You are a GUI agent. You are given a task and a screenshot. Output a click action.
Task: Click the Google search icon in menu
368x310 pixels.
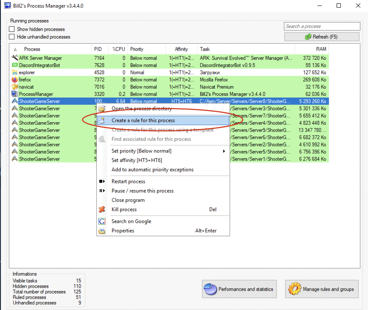click(x=102, y=221)
